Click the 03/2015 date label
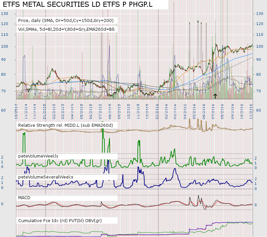Viewport: 267px width, 237px height. 63,112
